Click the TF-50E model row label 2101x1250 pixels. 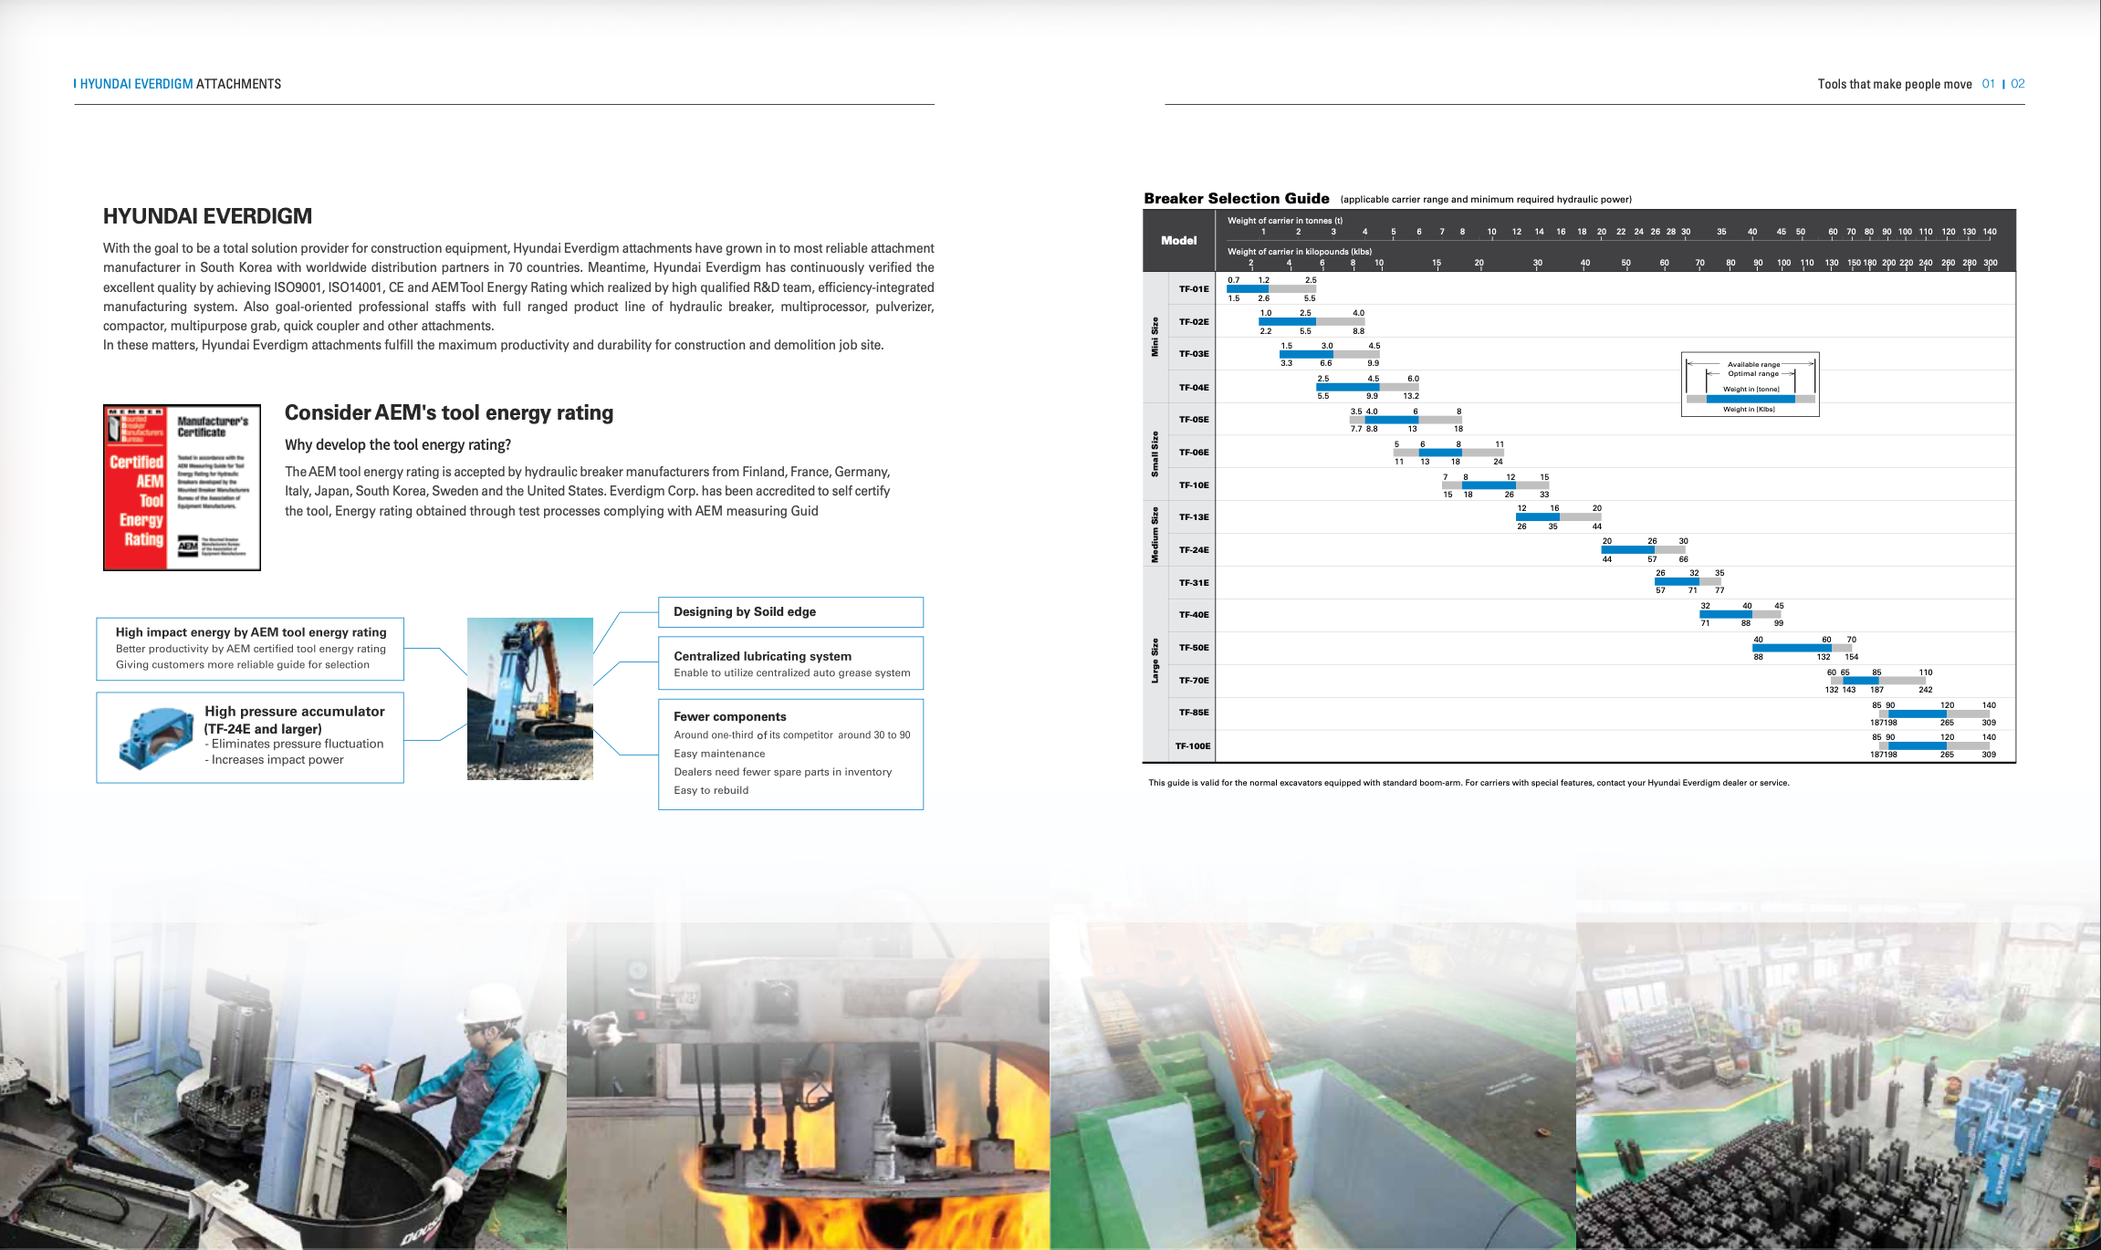click(1194, 648)
